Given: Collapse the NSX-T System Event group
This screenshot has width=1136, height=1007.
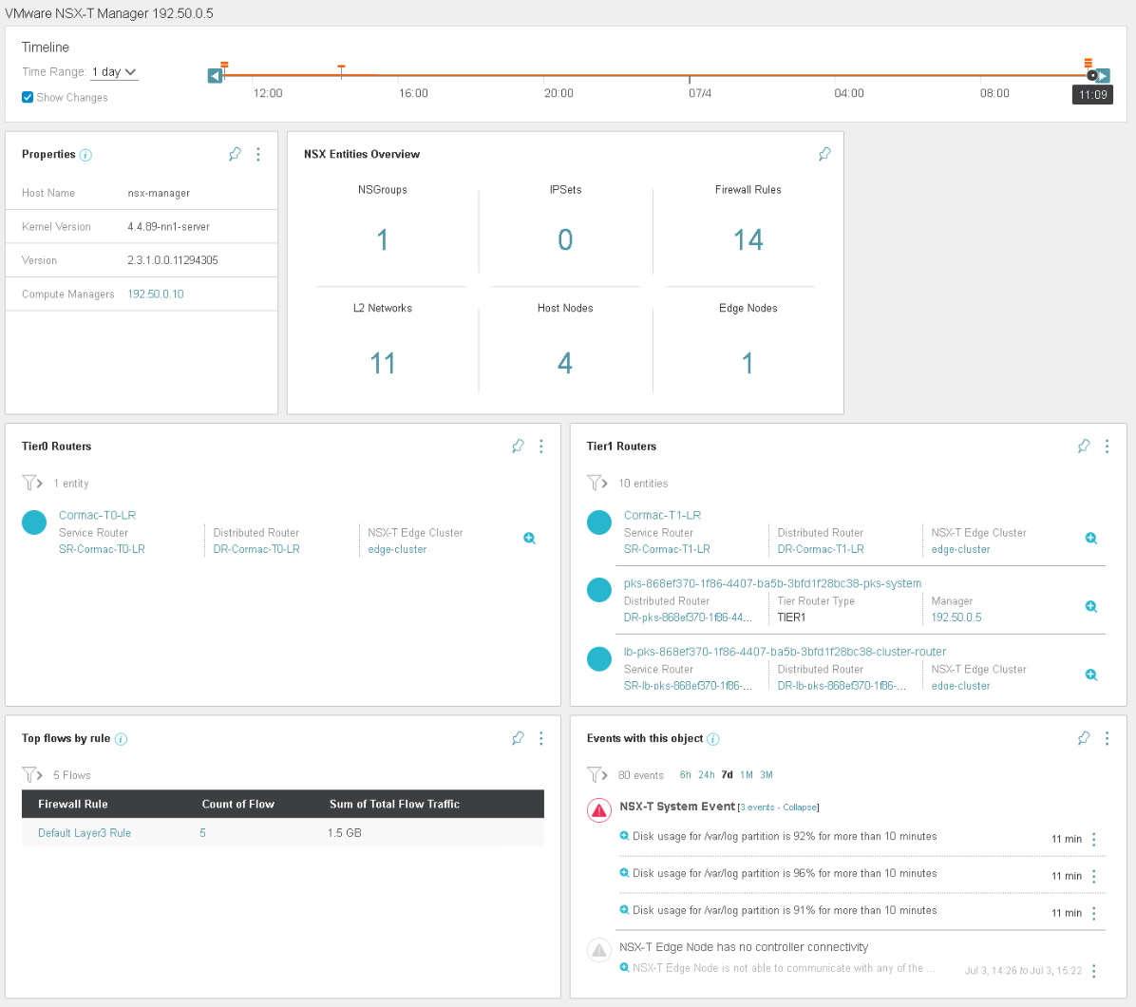Looking at the screenshot, I should (799, 807).
